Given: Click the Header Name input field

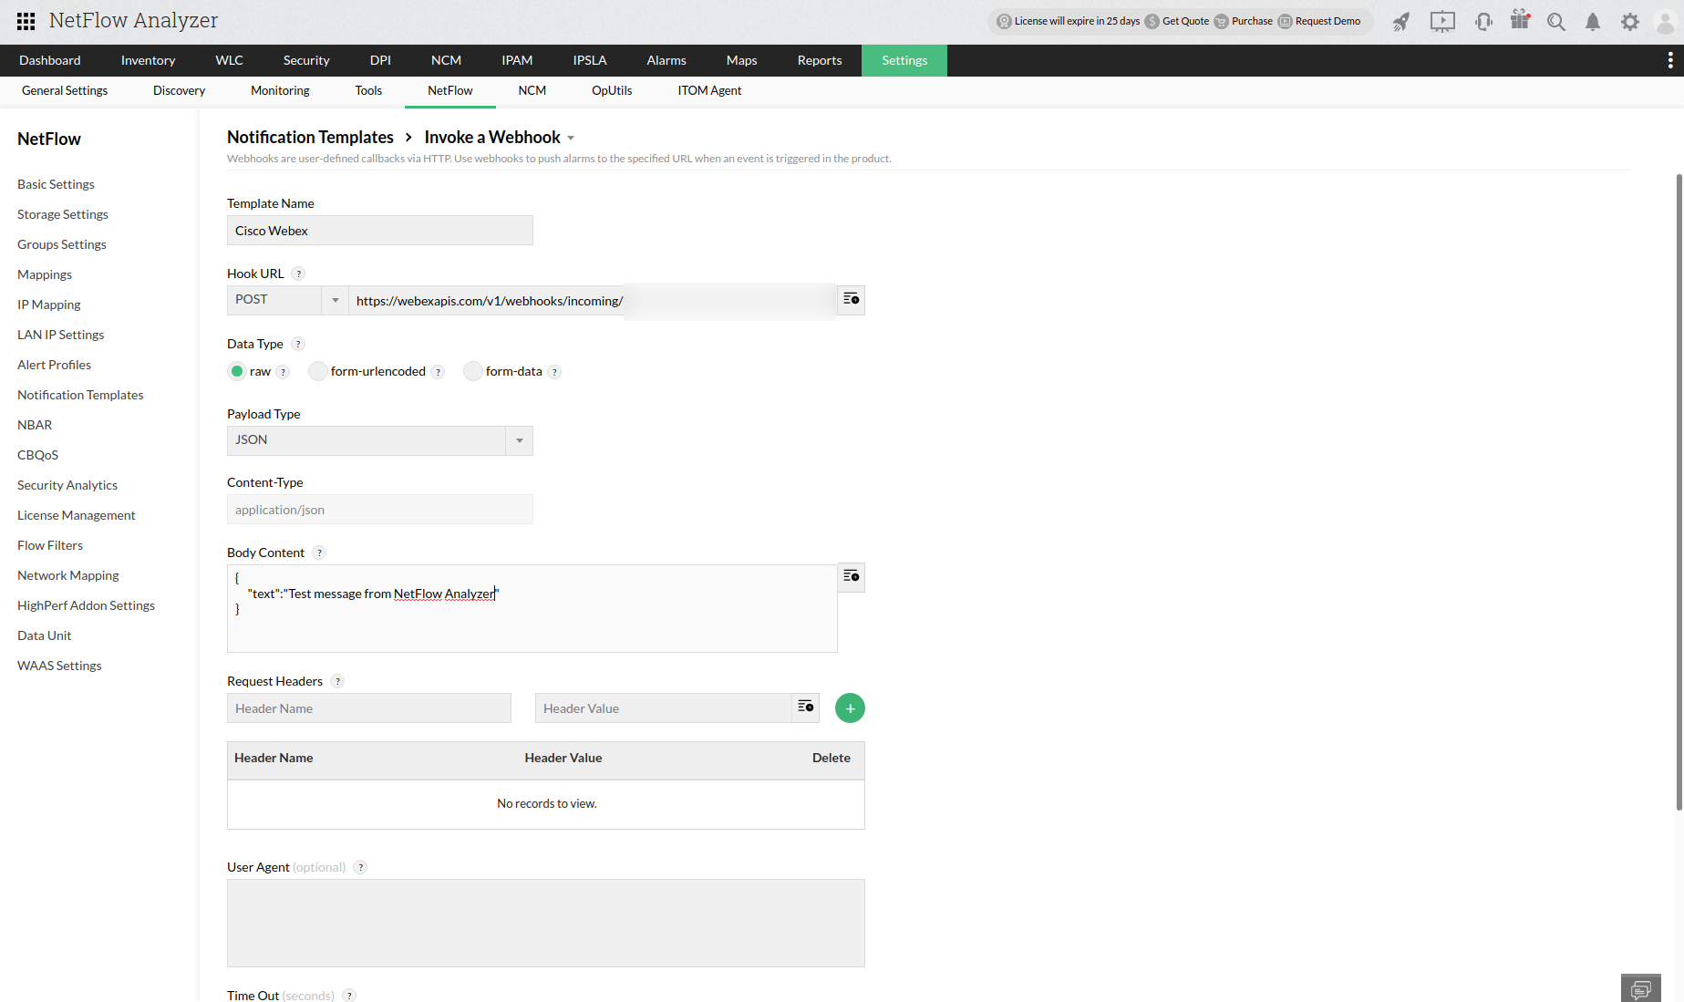Looking at the screenshot, I should pos(369,708).
